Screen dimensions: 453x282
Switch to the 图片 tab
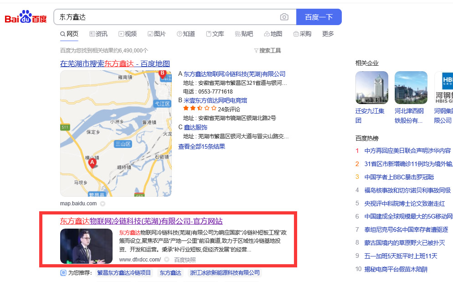tap(157, 34)
